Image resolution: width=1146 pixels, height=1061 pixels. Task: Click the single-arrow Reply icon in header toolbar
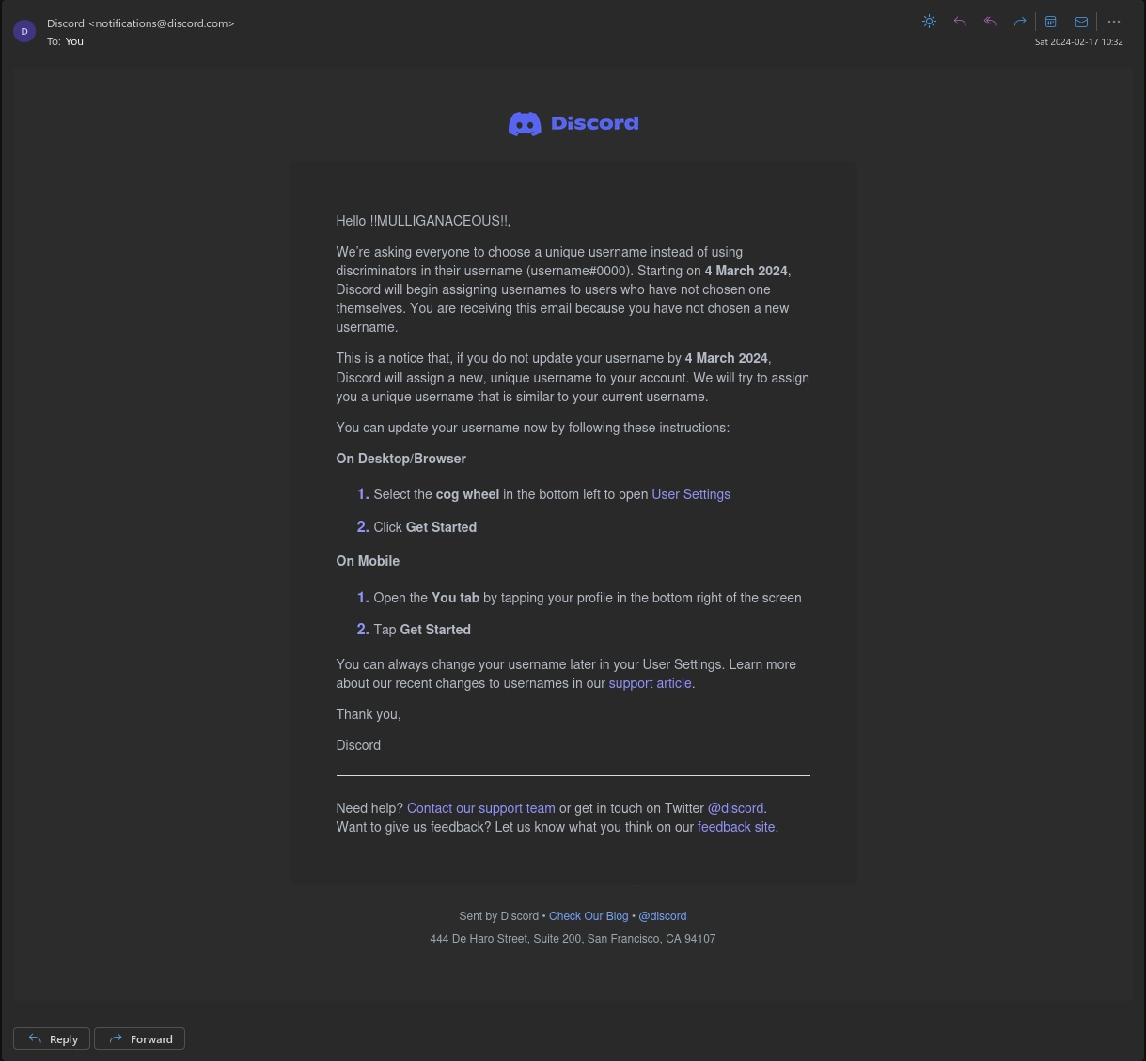(x=960, y=22)
